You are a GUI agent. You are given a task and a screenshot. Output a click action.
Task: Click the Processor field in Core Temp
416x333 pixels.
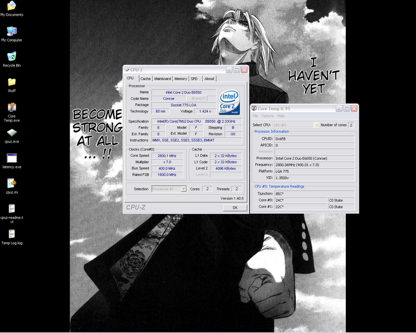(x=315, y=158)
